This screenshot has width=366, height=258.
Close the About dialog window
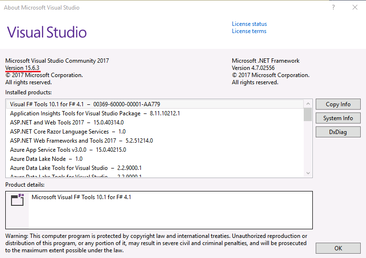355,7
